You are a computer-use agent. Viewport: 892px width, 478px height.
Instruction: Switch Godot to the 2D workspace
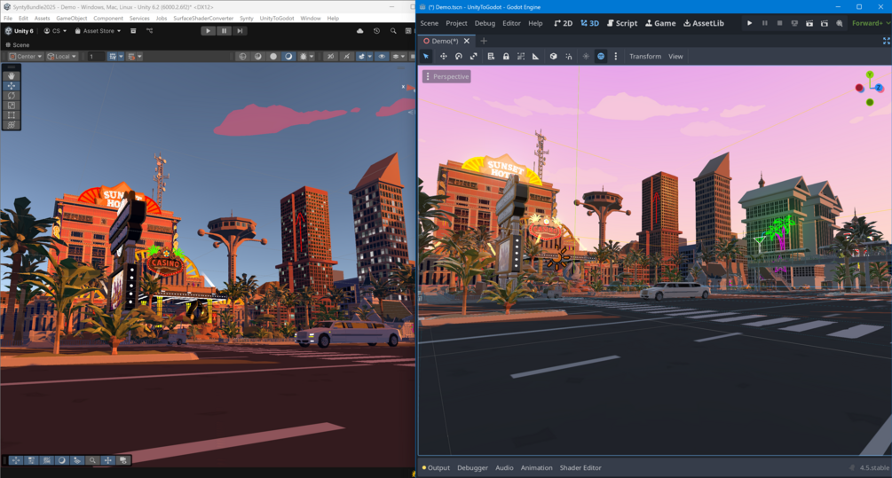(x=564, y=23)
